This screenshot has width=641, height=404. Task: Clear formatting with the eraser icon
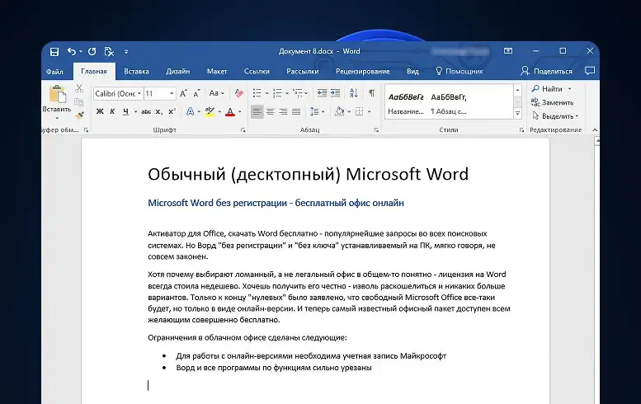[x=239, y=93]
